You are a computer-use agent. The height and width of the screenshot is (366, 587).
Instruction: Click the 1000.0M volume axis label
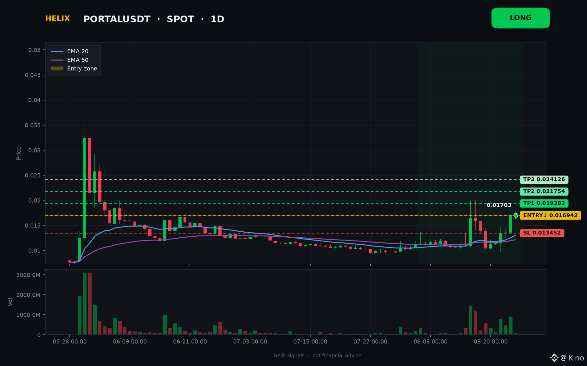click(28, 315)
